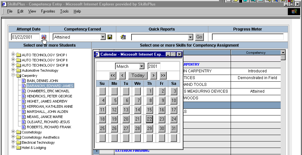Screen dimensions: 302x155
Task: Open the Quick Reports dropdown
Action: coord(190,37)
